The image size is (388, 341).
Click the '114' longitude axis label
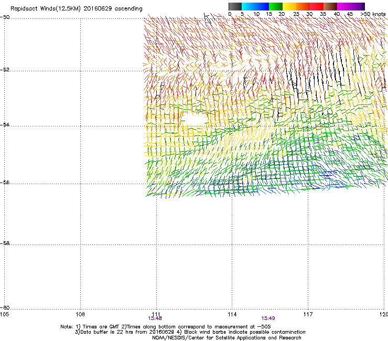tap(232, 314)
